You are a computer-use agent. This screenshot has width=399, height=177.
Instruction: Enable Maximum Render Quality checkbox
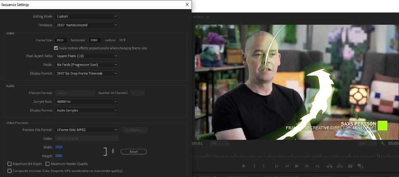coord(48,164)
